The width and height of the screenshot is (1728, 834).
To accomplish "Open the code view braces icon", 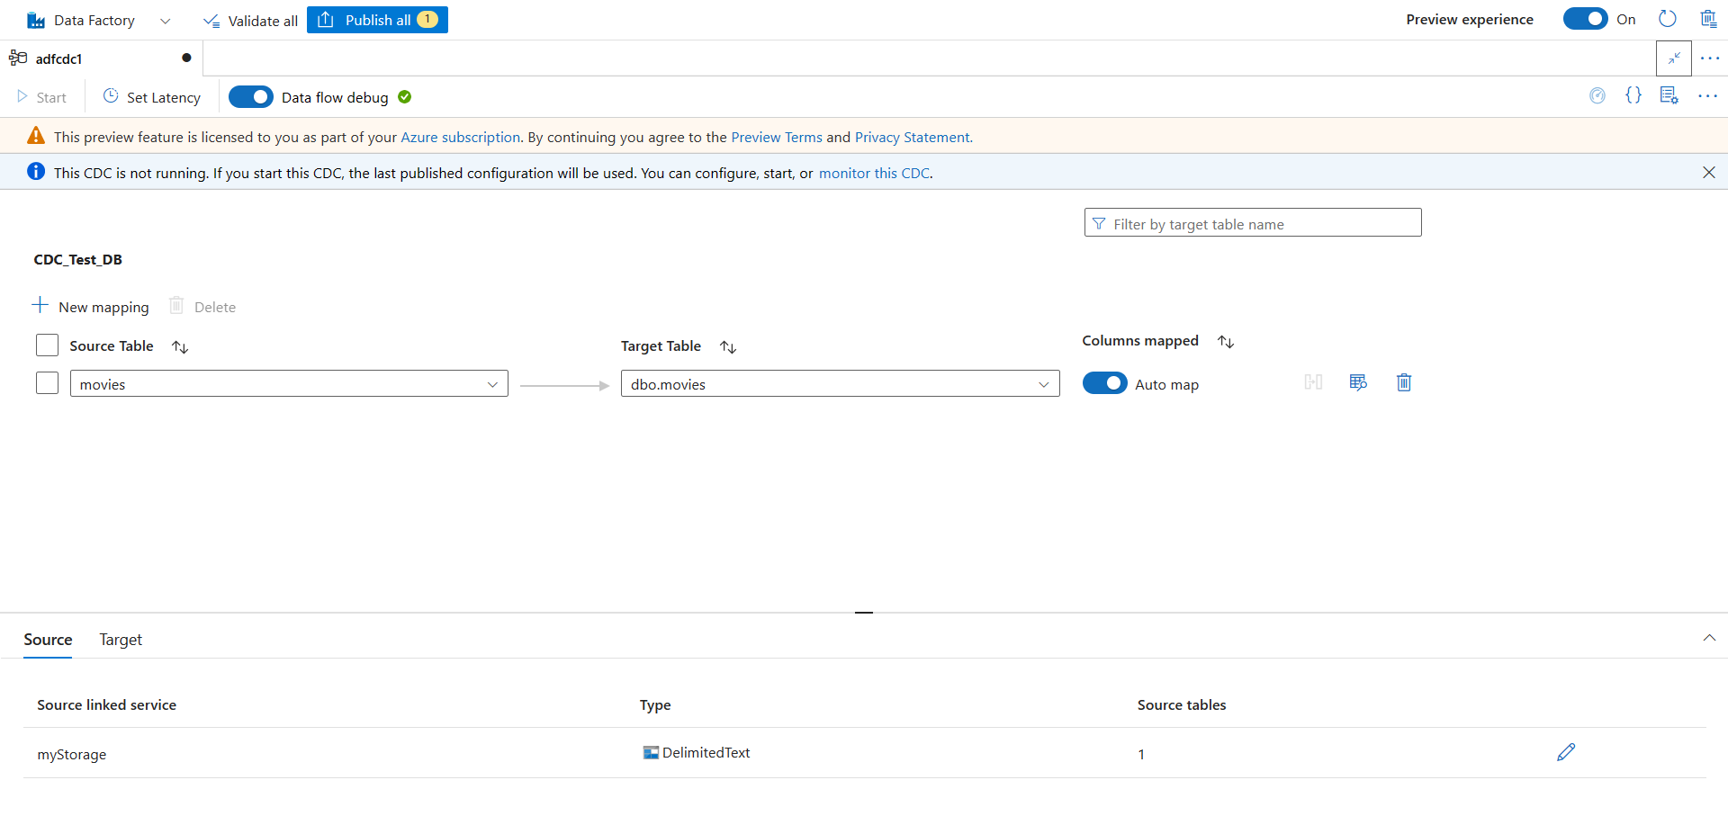I will 1633,95.
